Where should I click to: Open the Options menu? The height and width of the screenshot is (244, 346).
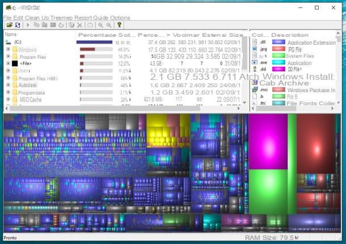point(120,18)
